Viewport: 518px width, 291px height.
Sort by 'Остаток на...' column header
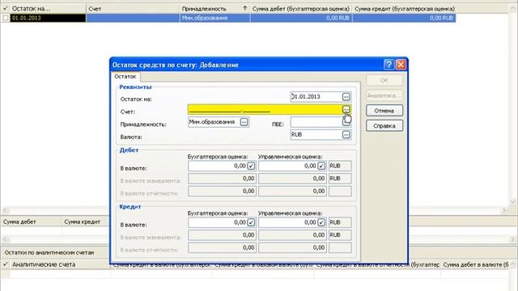(48, 9)
